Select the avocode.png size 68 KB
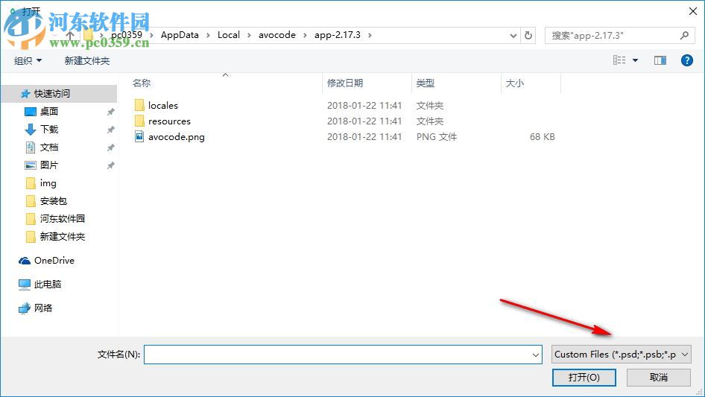705x397 pixels. [x=542, y=137]
